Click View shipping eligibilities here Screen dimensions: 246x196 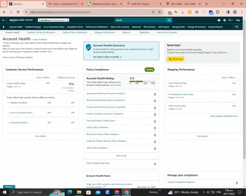click(224, 116)
